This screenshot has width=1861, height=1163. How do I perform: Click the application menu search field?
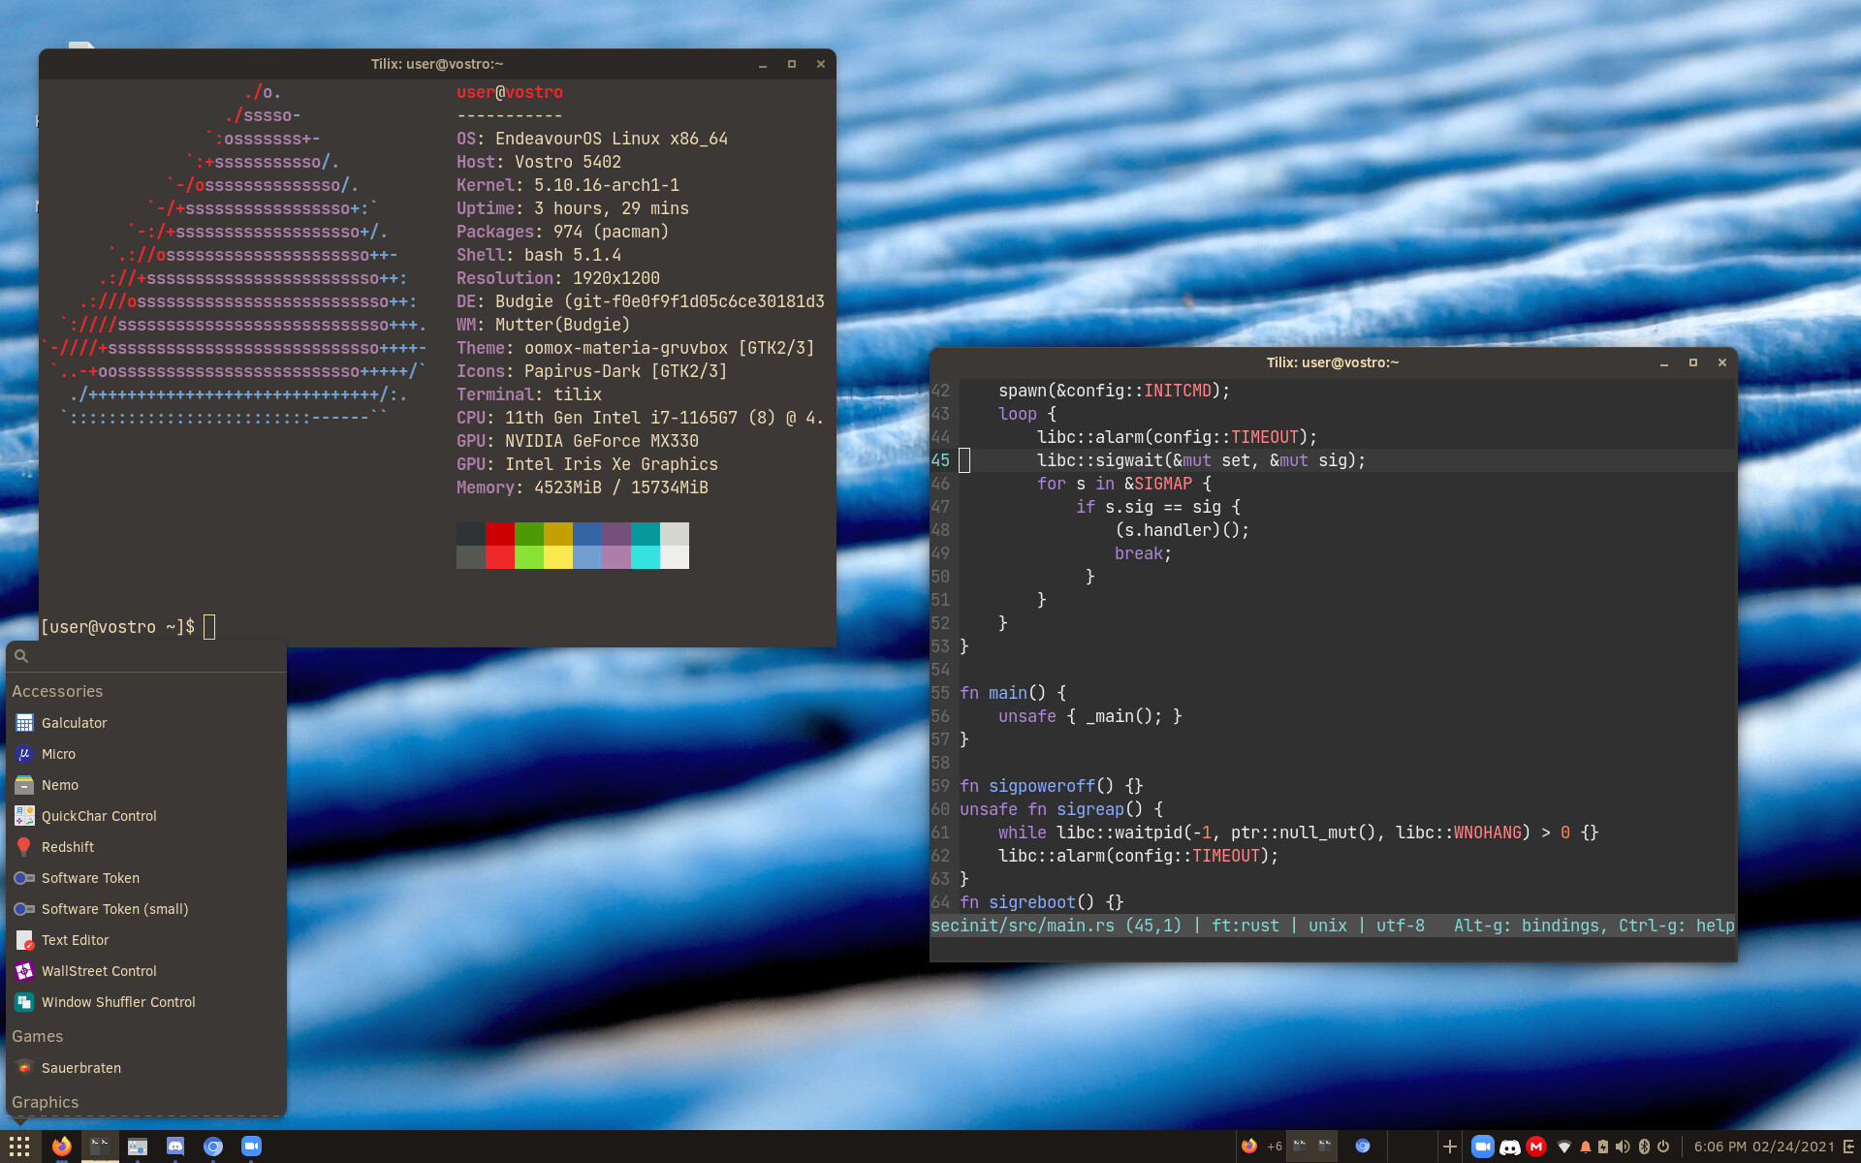point(146,656)
